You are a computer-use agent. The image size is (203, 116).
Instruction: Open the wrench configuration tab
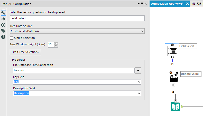click(x=3, y=13)
